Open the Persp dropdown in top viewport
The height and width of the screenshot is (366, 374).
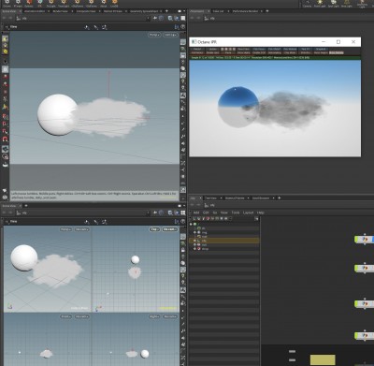(x=154, y=35)
